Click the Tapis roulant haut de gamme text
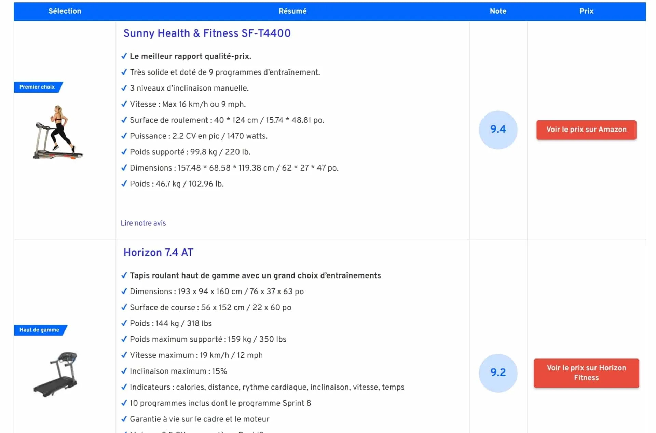Screen dimensions: 656x433 click(255, 275)
